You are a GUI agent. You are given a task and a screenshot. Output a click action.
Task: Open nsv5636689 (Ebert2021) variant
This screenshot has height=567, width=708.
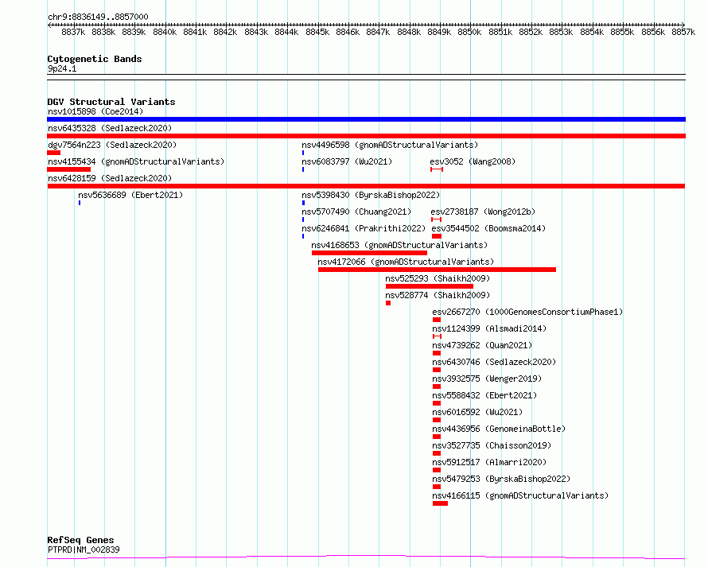130,195
